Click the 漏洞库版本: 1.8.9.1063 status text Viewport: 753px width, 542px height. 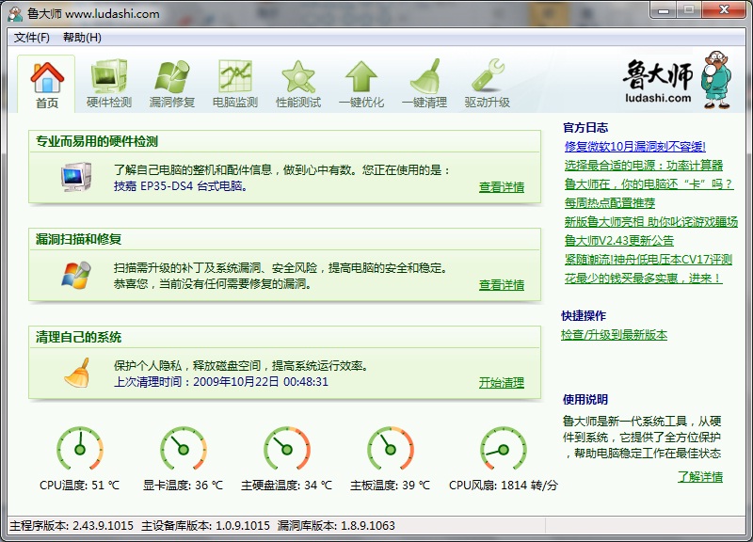pyautogui.click(x=336, y=526)
